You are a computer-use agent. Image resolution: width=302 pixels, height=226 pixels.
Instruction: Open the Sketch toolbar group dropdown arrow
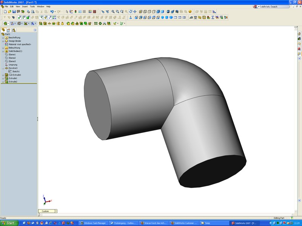tap(15, 23)
